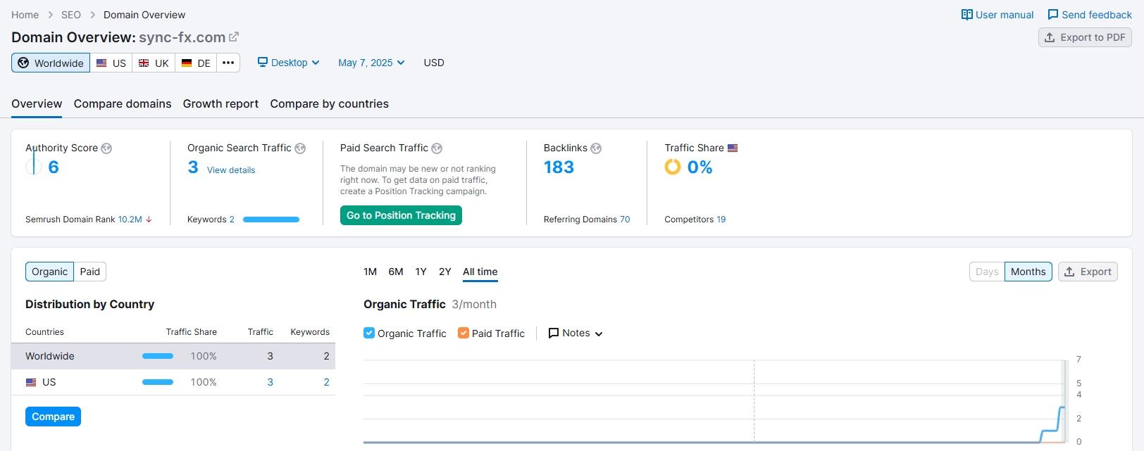Select the DE database button
The width and height of the screenshot is (1144, 451).
[196, 63]
